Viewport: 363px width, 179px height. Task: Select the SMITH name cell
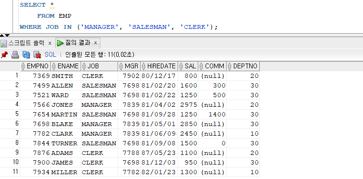click(x=66, y=76)
